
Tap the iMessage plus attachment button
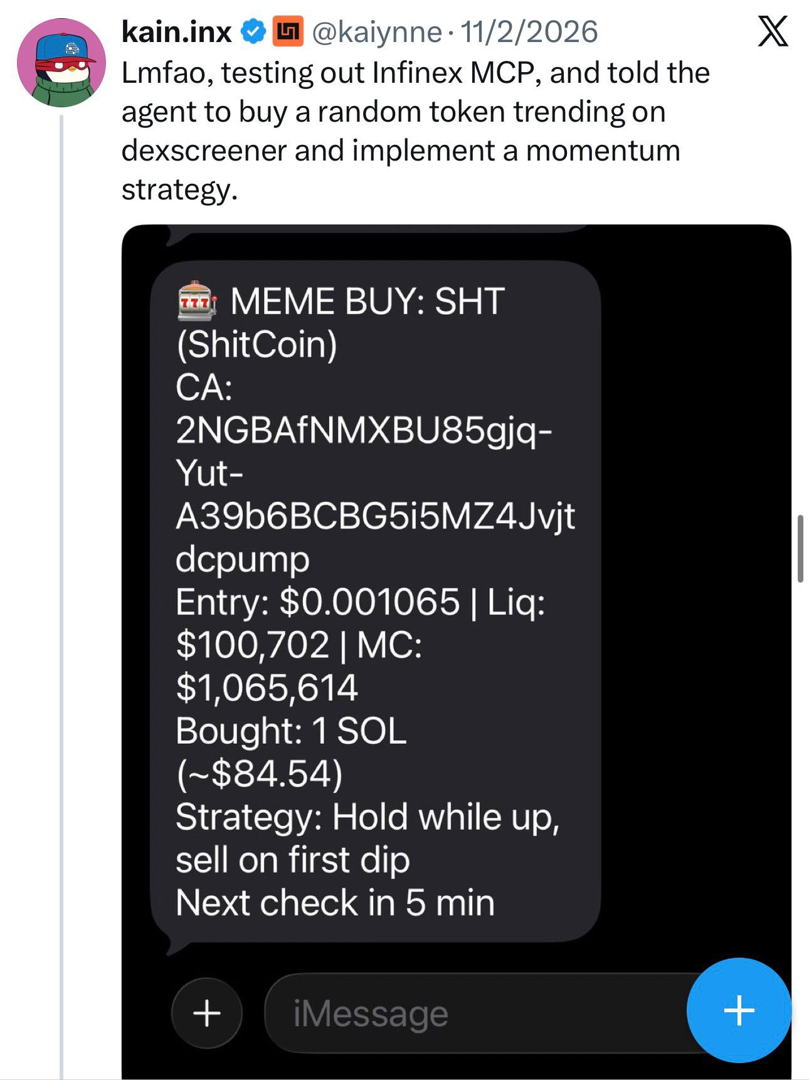[206, 1013]
